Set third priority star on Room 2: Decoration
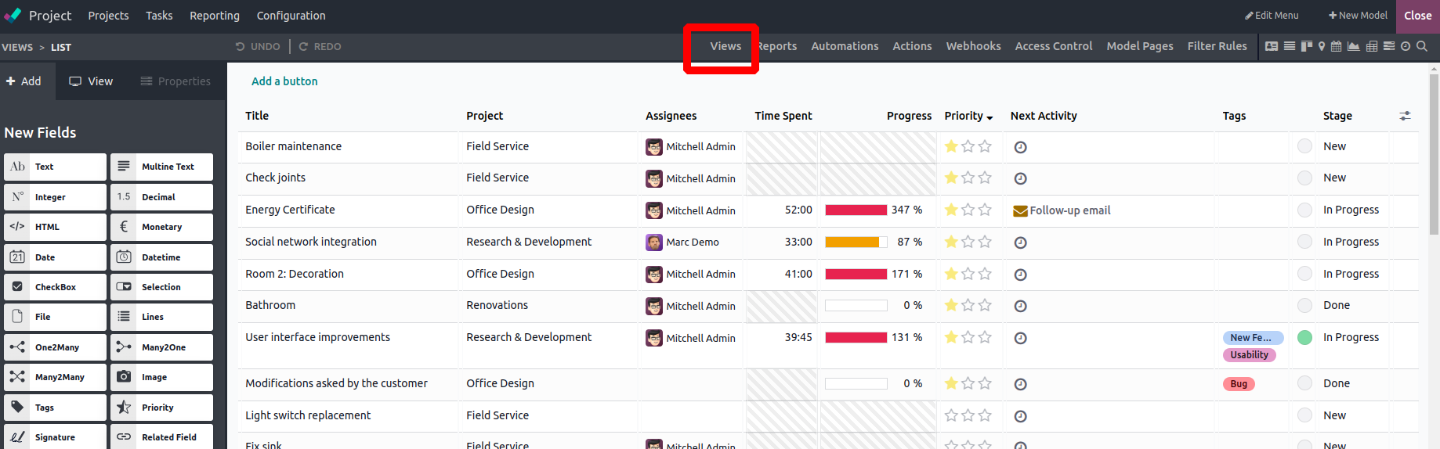Image resolution: width=1440 pixels, height=449 pixels. click(x=985, y=274)
